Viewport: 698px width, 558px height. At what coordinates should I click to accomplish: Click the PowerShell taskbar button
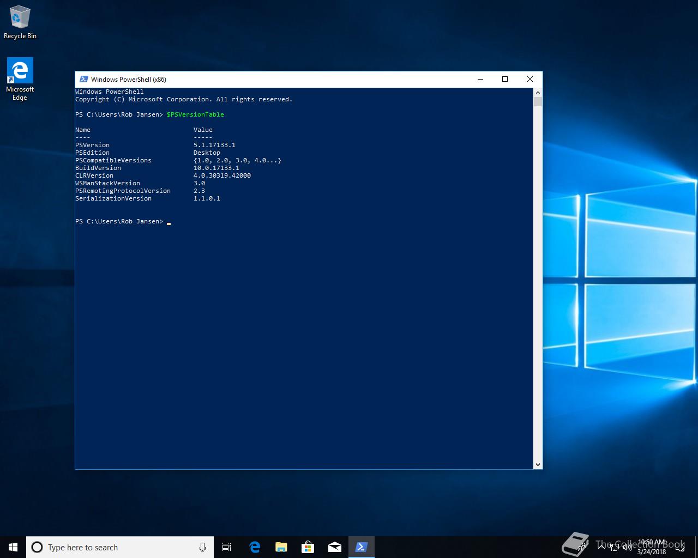[x=362, y=547]
